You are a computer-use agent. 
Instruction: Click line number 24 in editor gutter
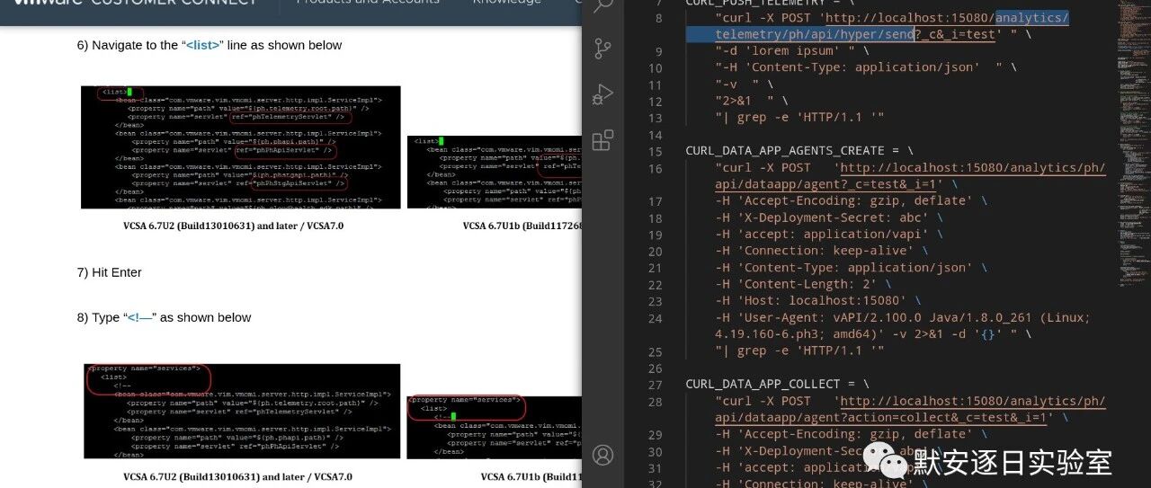pyautogui.click(x=655, y=318)
